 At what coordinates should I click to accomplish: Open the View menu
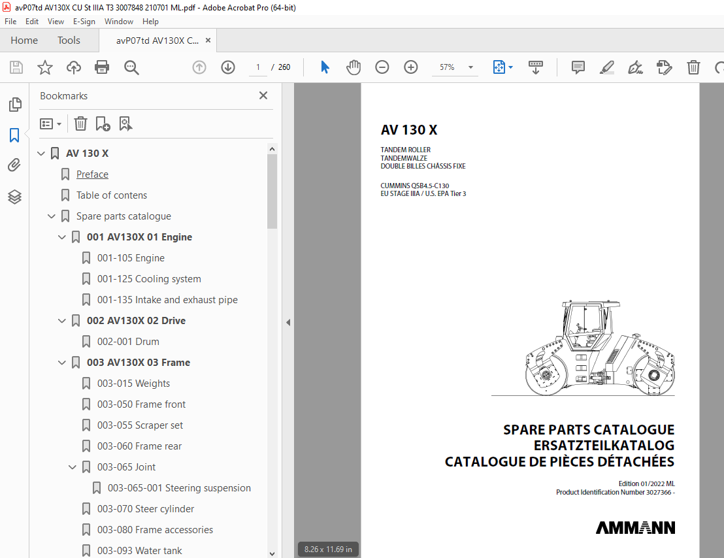tap(56, 21)
